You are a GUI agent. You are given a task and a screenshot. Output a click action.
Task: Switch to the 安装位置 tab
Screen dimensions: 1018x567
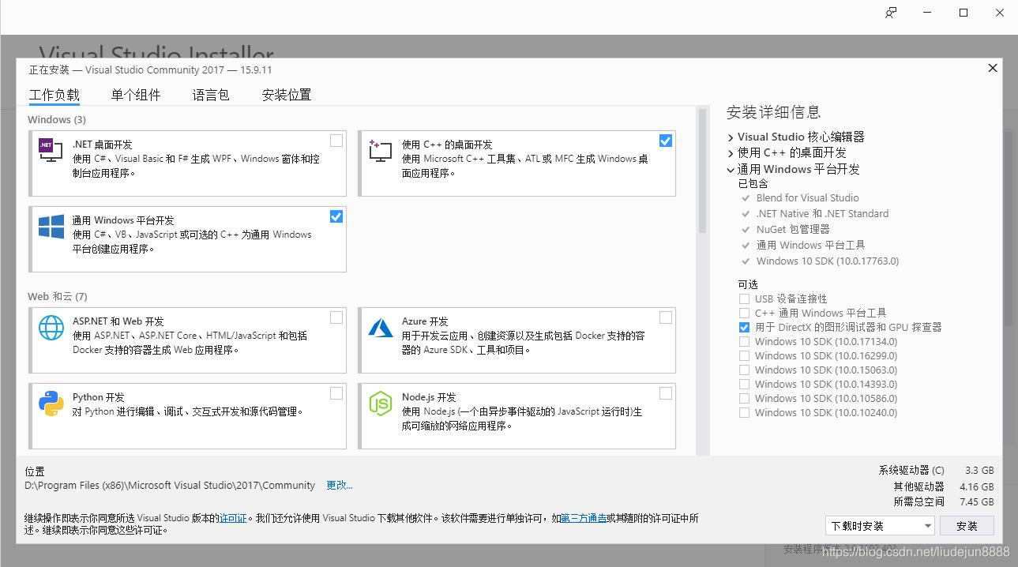(x=287, y=95)
